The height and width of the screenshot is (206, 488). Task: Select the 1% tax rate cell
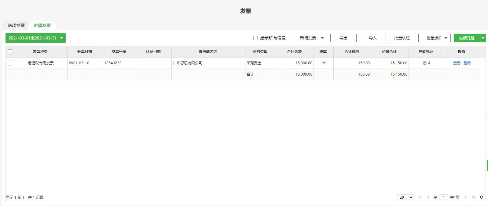(x=323, y=63)
